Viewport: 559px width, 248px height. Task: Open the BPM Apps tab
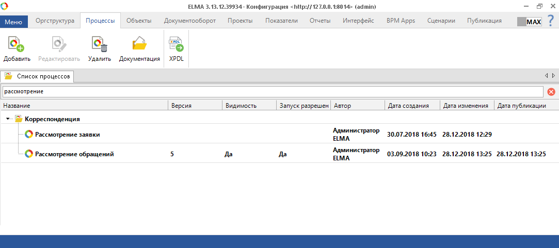401,21
